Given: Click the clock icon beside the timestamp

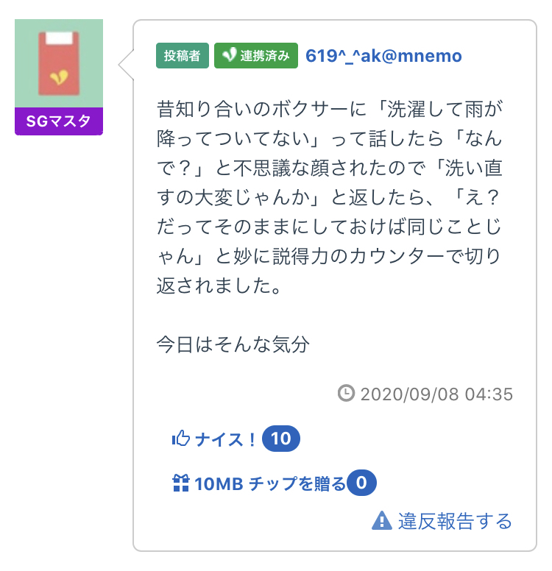Looking at the screenshot, I should (x=345, y=394).
